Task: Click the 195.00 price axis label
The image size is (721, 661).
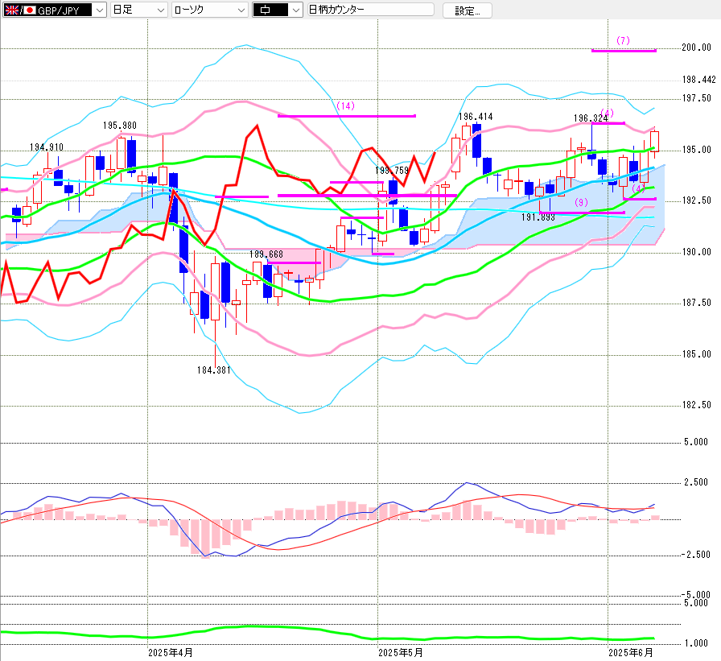Action: (x=696, y=150)
